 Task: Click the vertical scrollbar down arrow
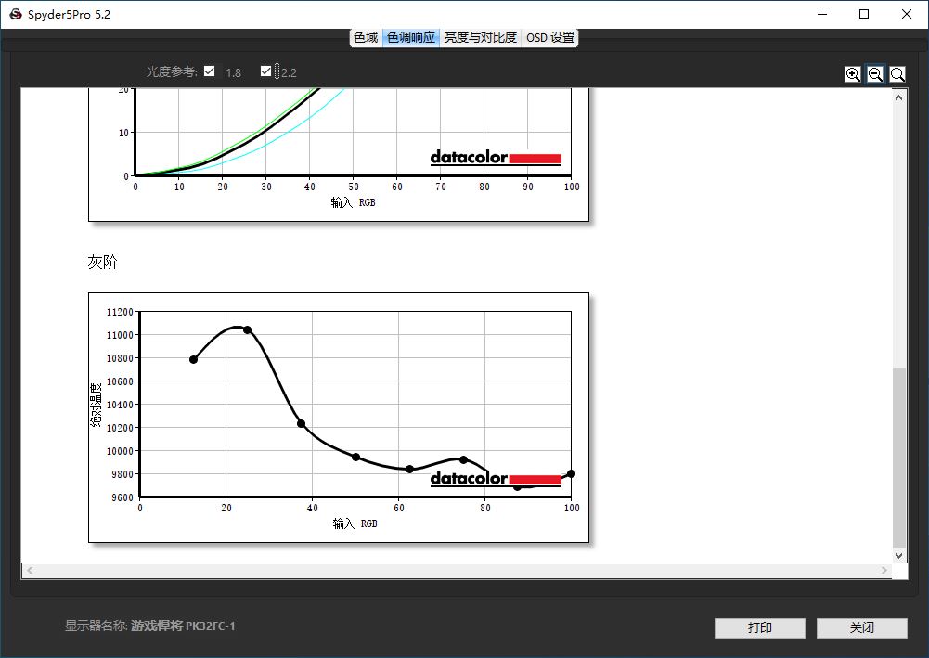[898, 555]
